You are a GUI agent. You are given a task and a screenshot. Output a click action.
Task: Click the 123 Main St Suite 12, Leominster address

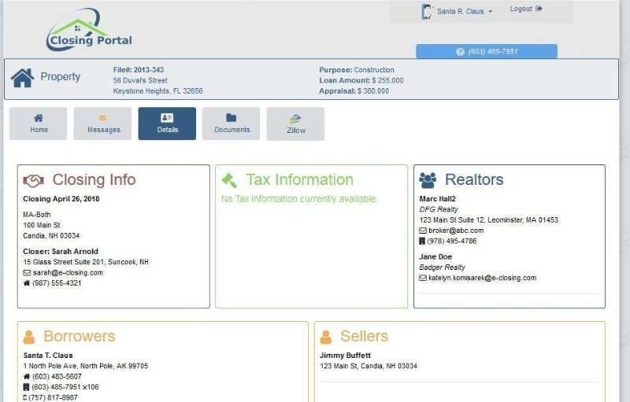(x=488, y=219)
